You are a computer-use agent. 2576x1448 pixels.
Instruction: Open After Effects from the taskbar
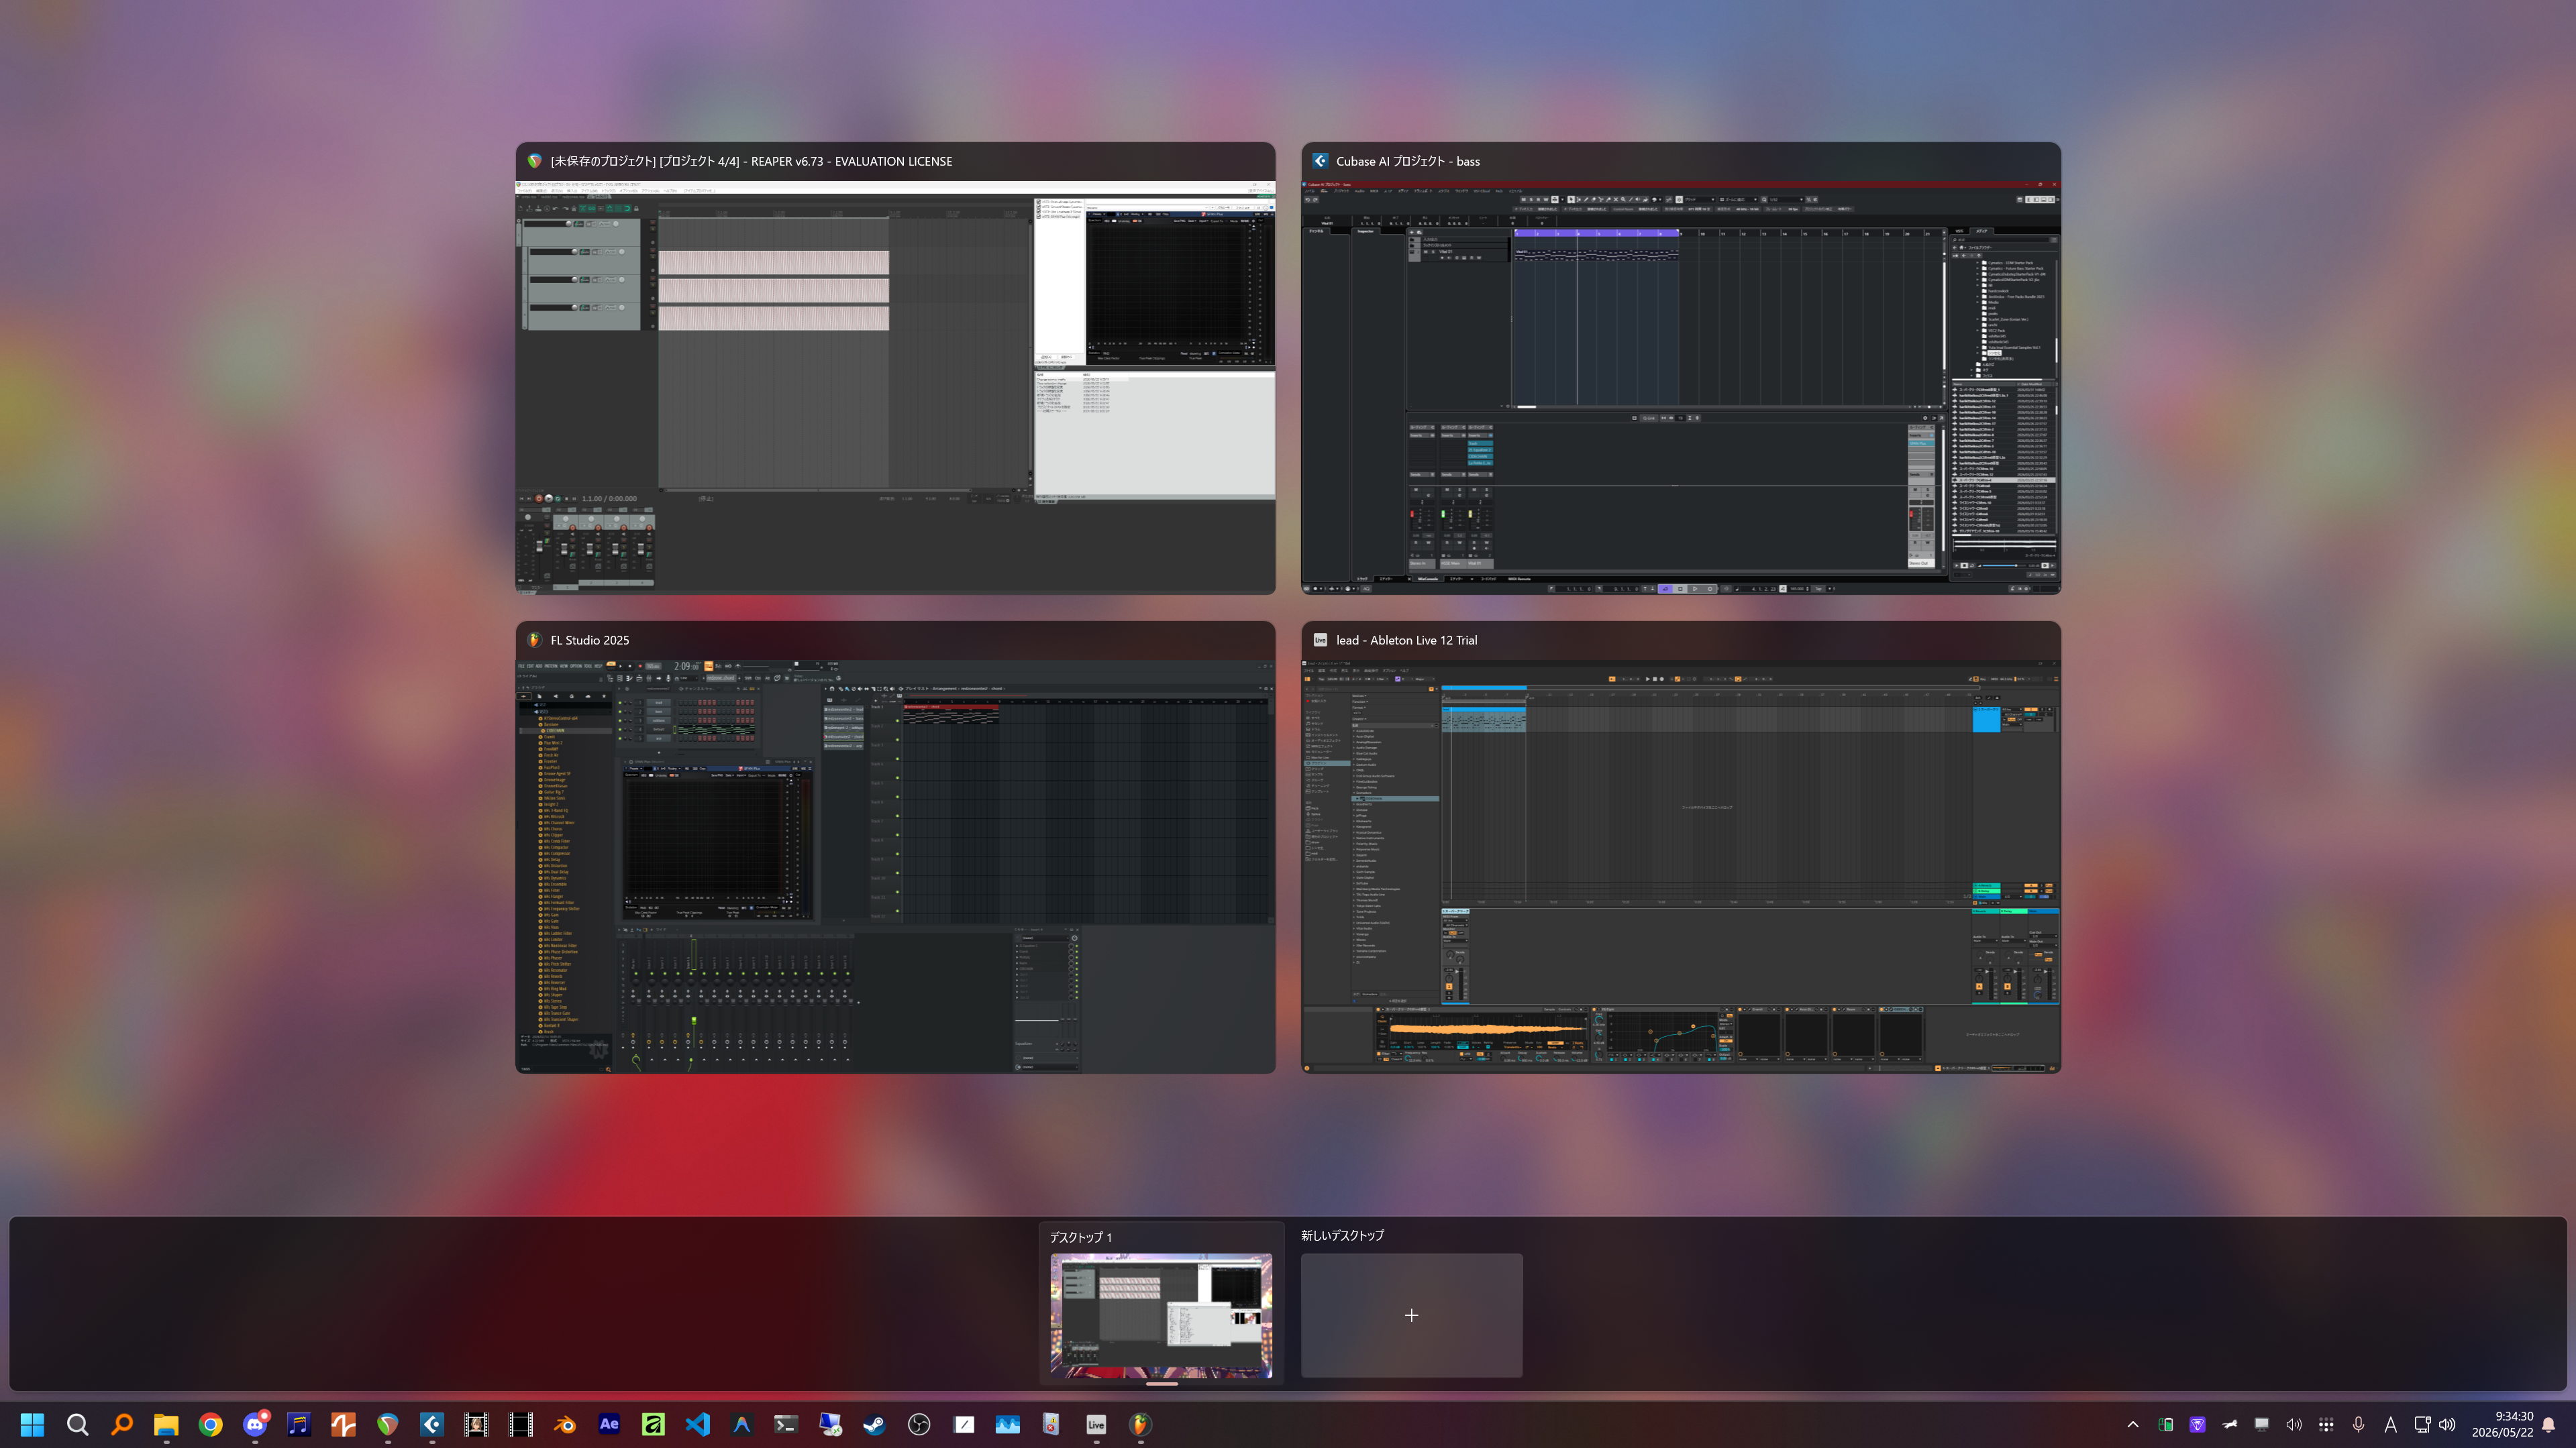609,1424
